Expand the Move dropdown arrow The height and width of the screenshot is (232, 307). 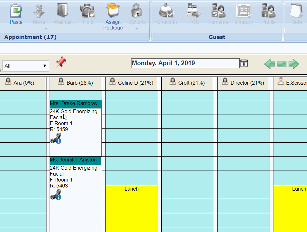[x=46, y=29]
